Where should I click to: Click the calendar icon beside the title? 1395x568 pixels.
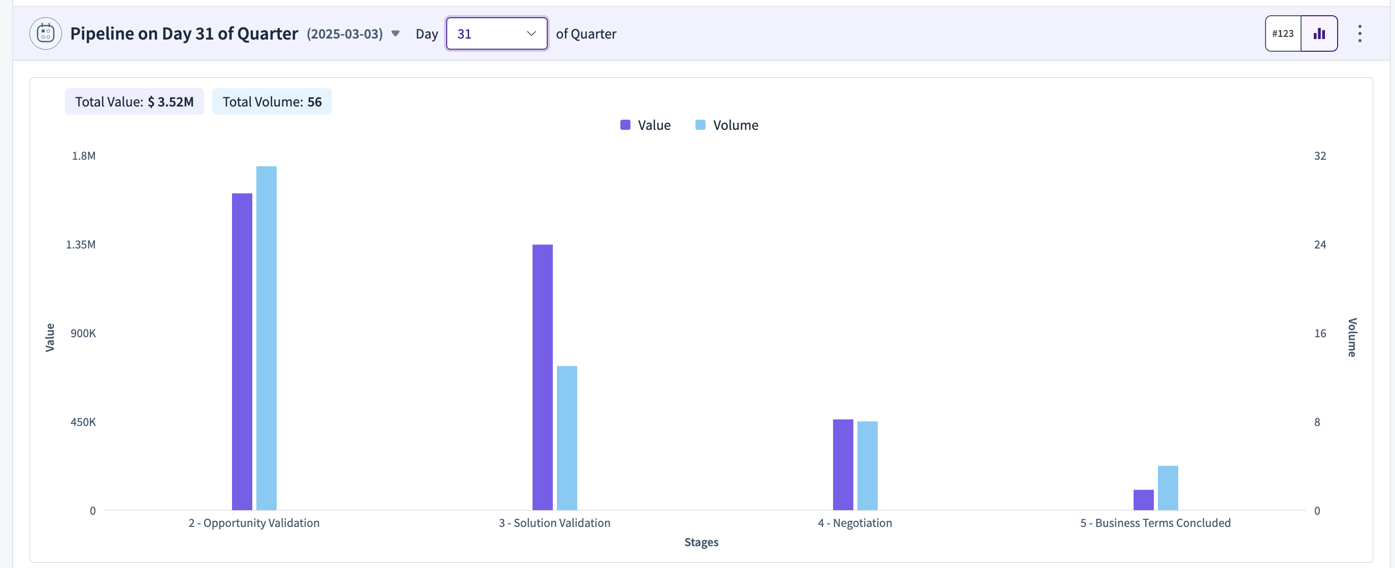(46, 33)
